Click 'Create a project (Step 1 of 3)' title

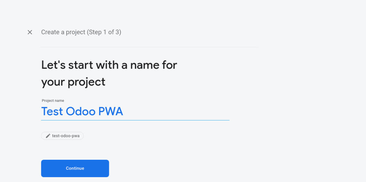click(81, 32)
